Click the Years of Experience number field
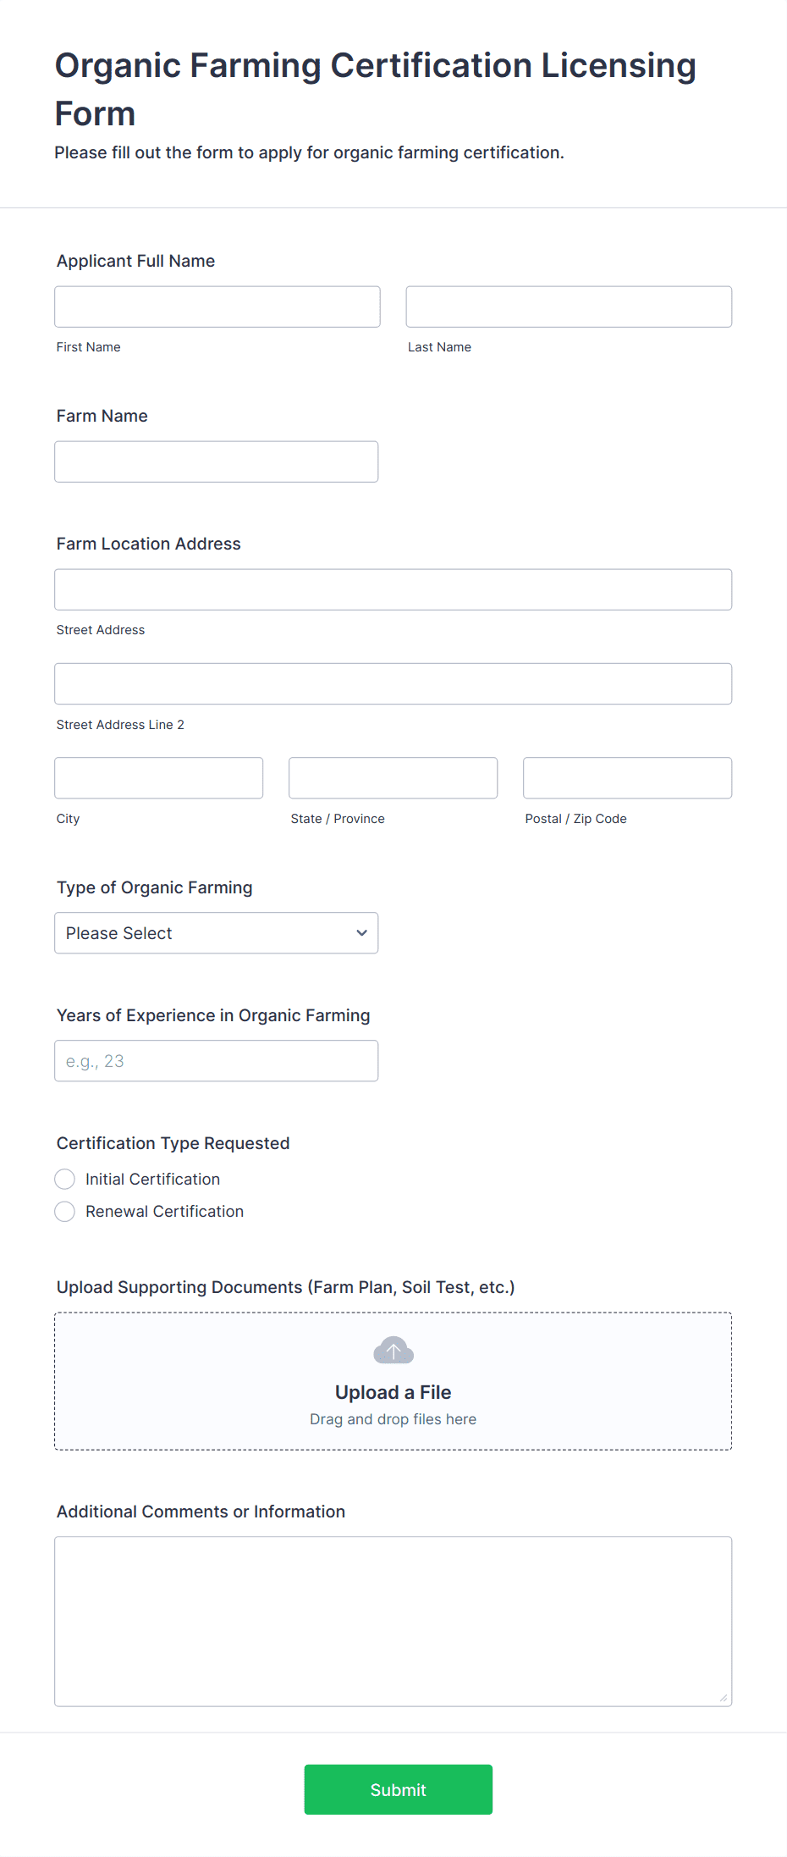This screenshot has width=787, height=1857. click(x=217, y=1060)
